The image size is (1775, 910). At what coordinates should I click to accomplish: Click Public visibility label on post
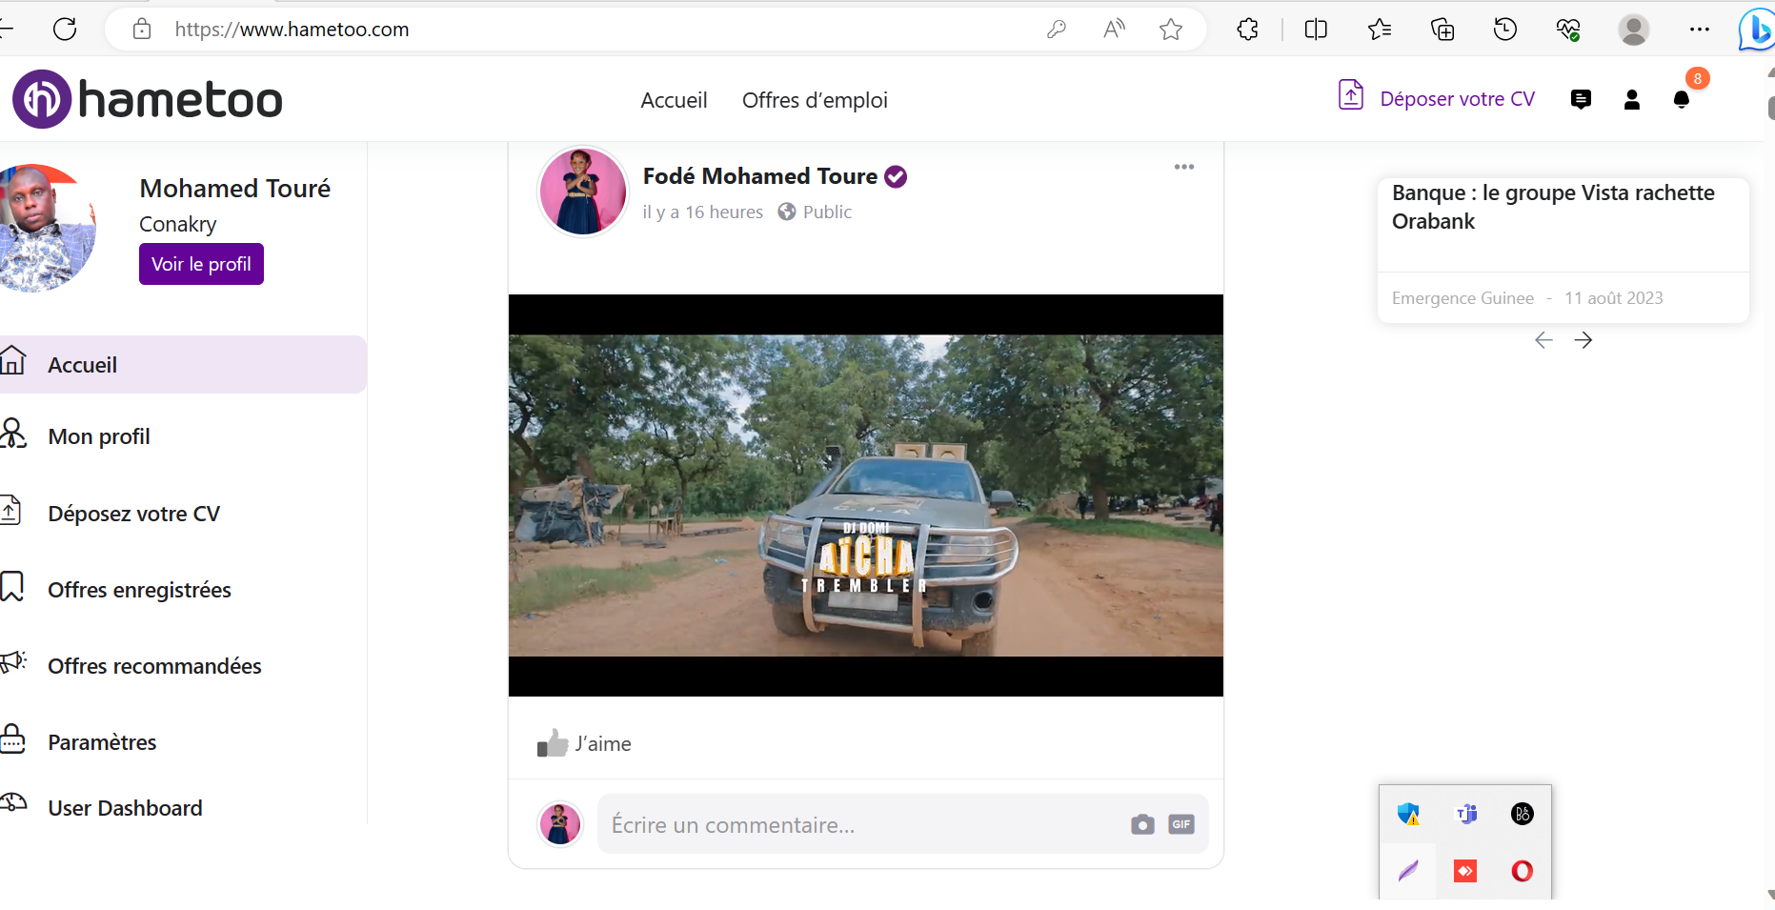pyautogui.click(x=827, y=212)
